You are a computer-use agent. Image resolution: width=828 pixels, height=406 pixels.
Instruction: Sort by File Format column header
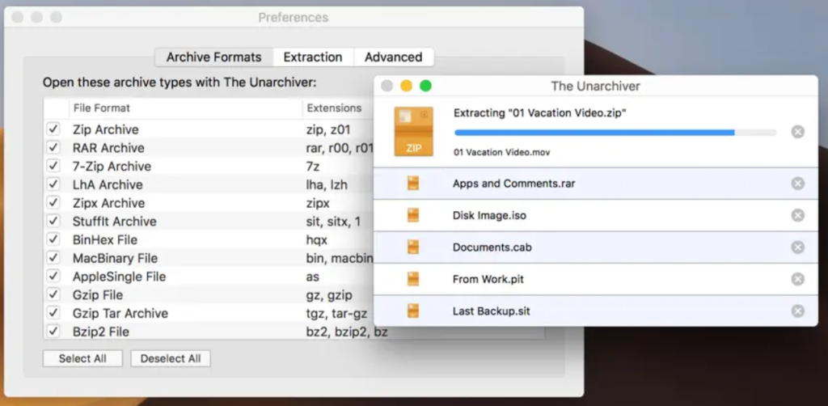(x=185, y=108)
